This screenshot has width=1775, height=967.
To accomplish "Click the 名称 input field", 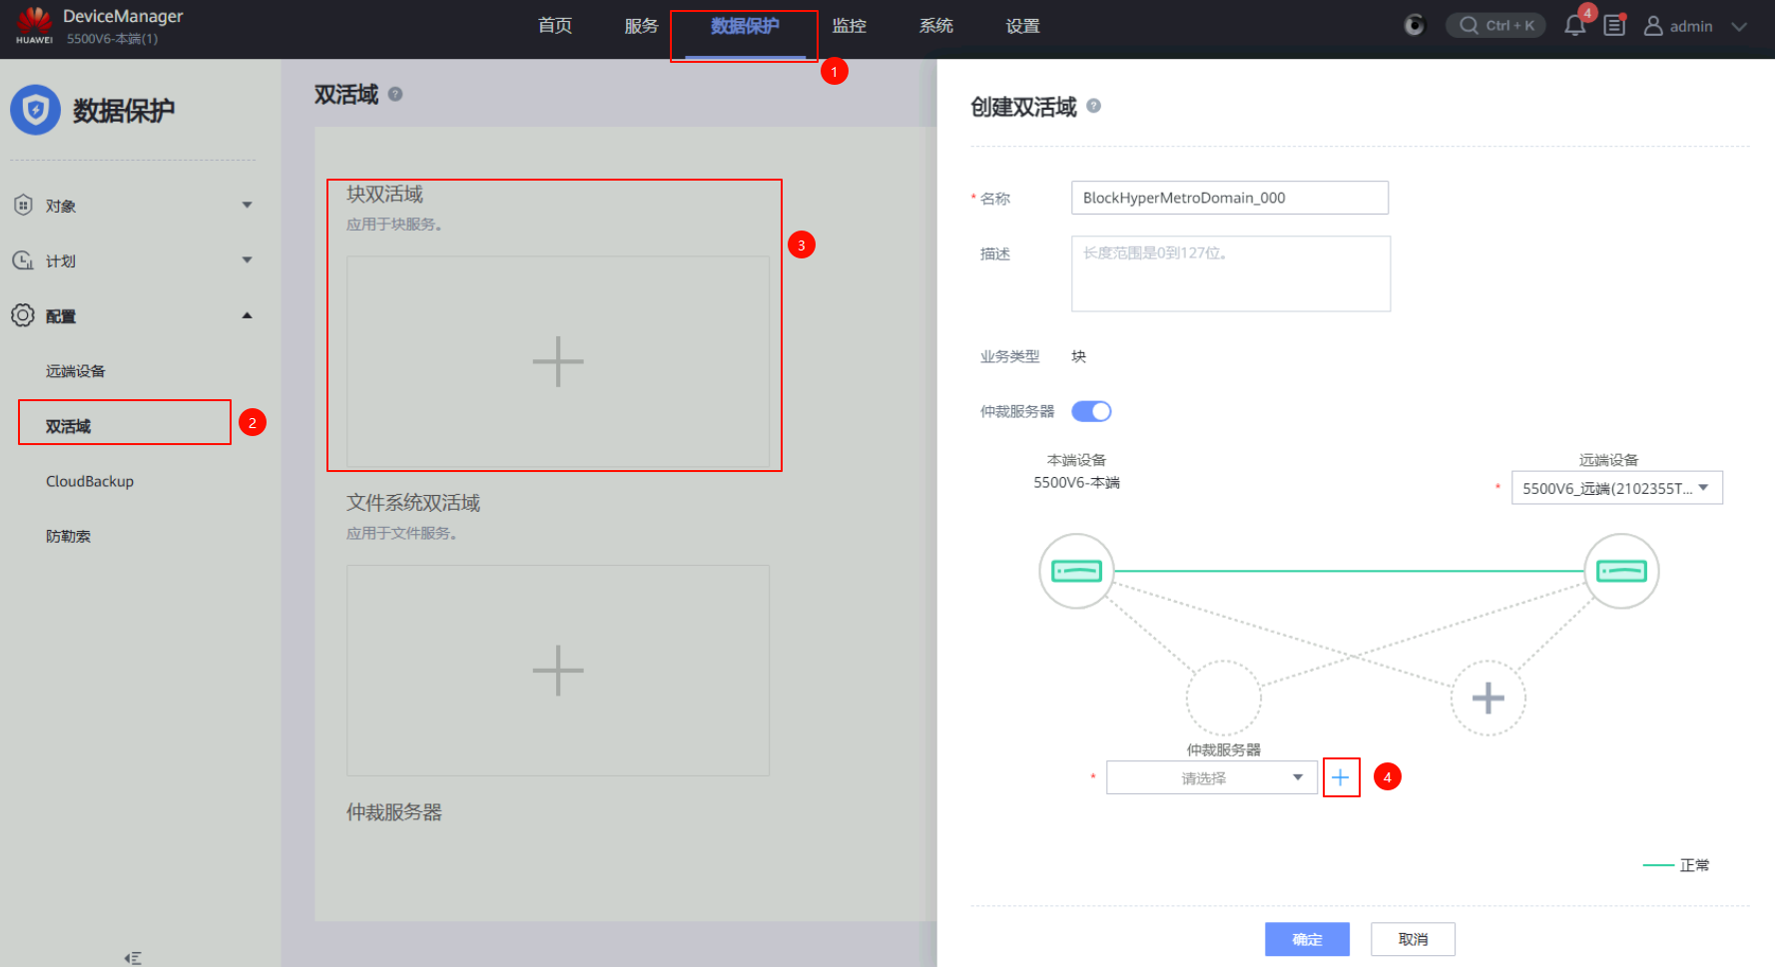I will click(1229, 198).
